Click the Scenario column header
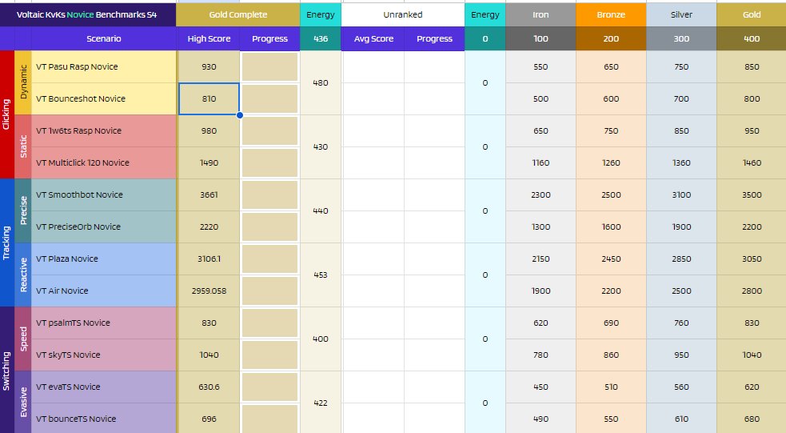The image size is (786, 433). click(104, 38)
